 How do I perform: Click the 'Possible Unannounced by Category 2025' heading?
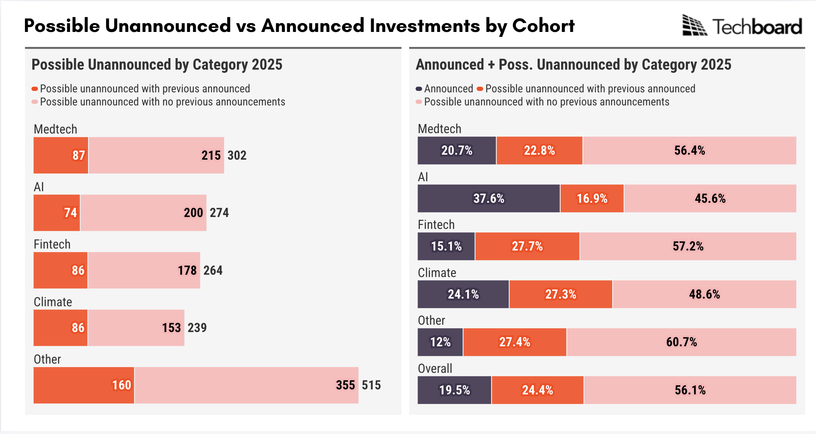click(x=157, y=65)
